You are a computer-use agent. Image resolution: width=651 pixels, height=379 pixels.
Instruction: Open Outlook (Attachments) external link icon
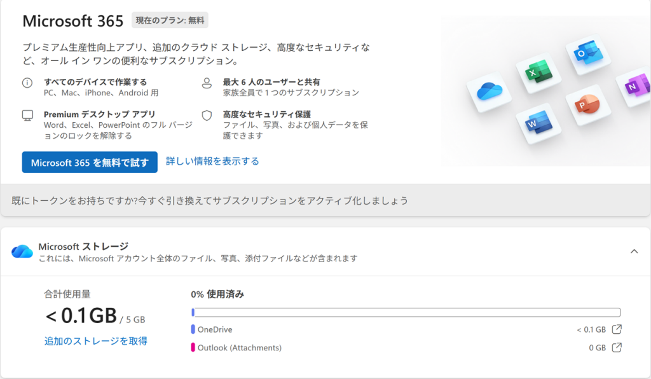tap(617, 347)
